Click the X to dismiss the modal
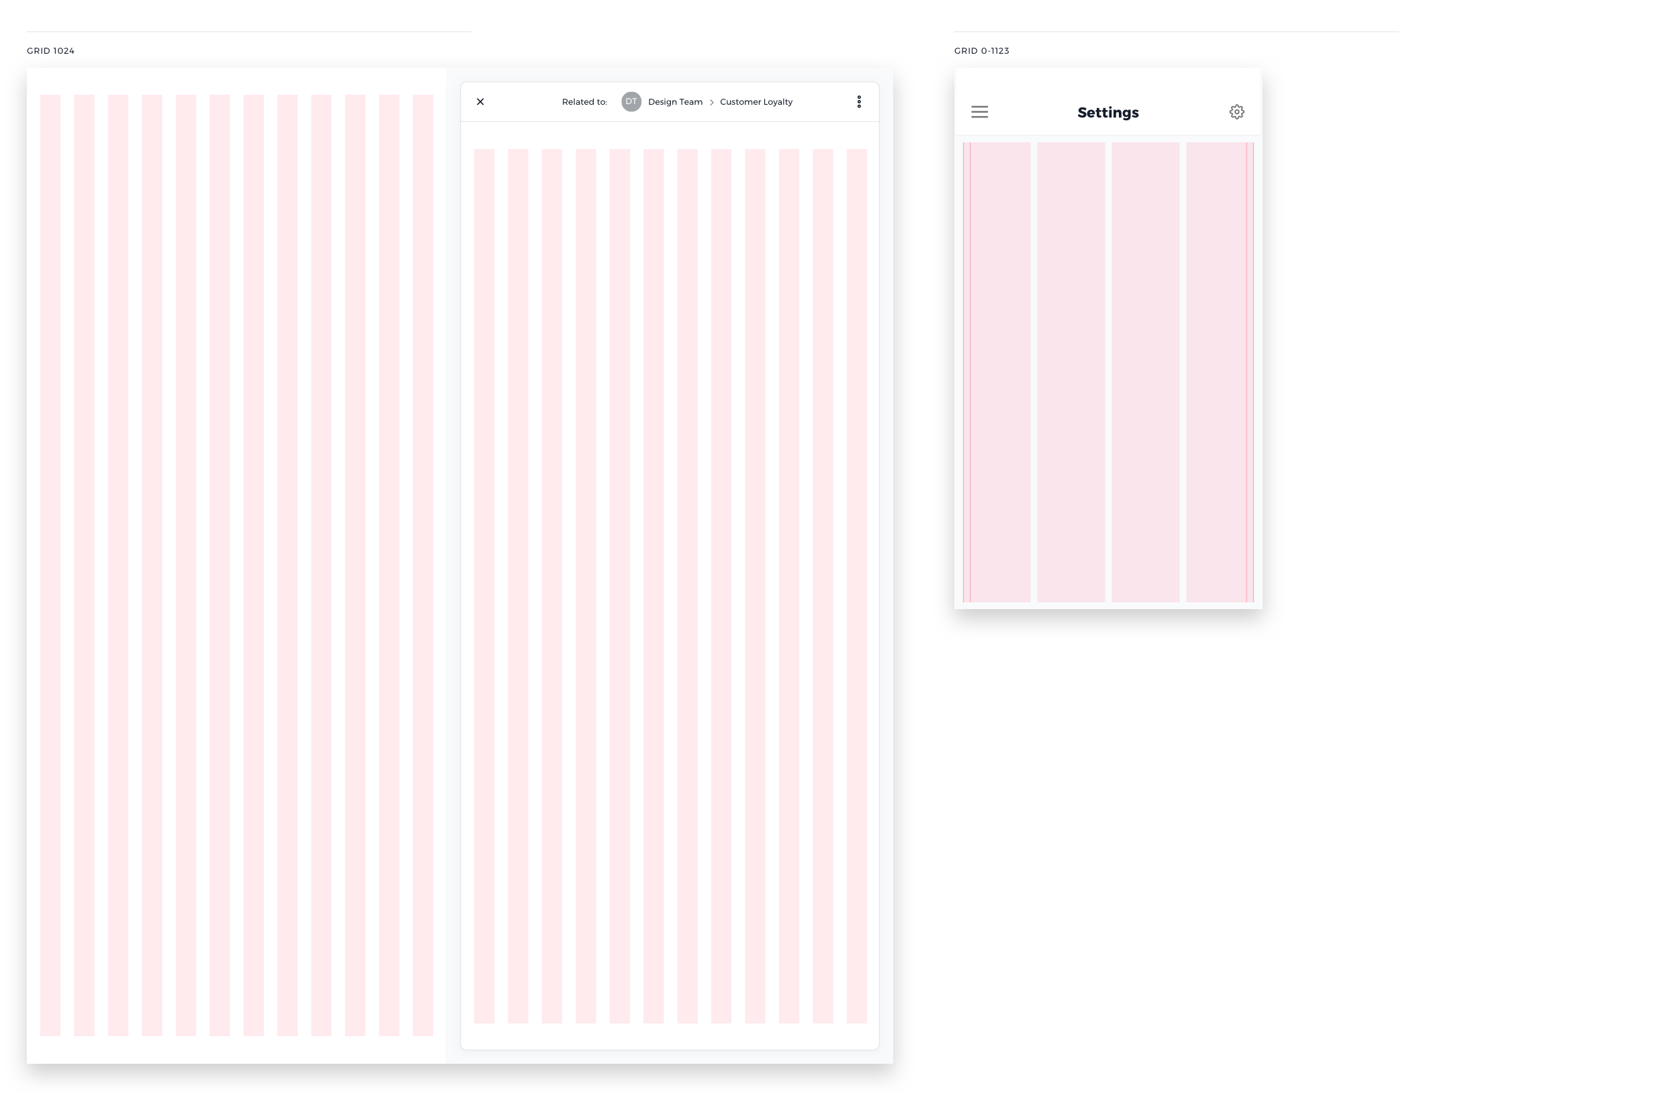 click(x=480, y=101)
